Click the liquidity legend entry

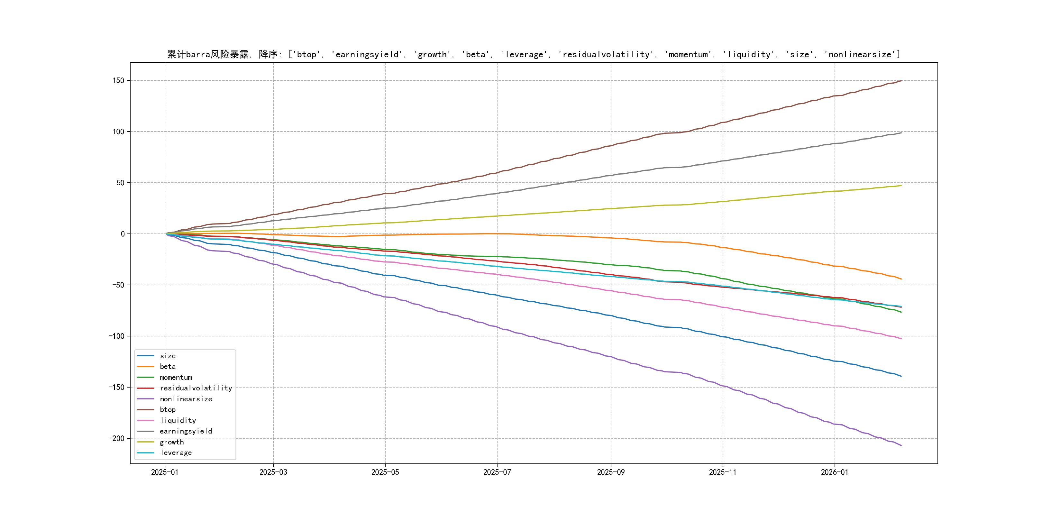[178, 421]
